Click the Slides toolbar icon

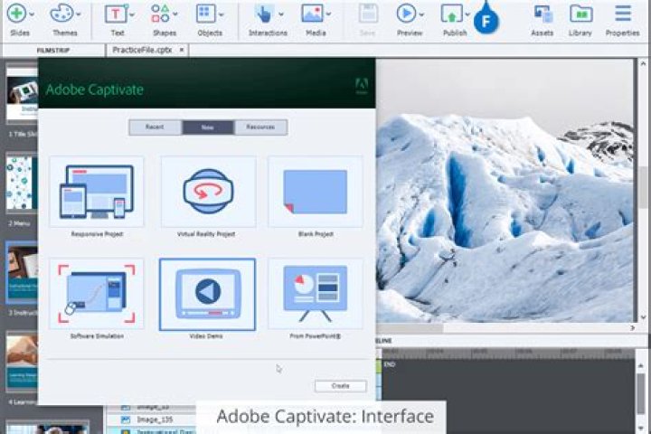pyautogui.click(x=16, y=14)
